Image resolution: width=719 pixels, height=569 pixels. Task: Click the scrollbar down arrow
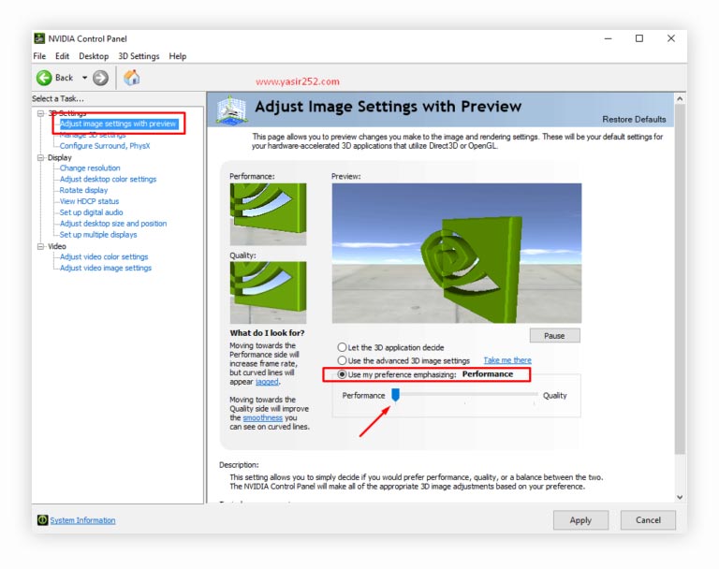680,497
